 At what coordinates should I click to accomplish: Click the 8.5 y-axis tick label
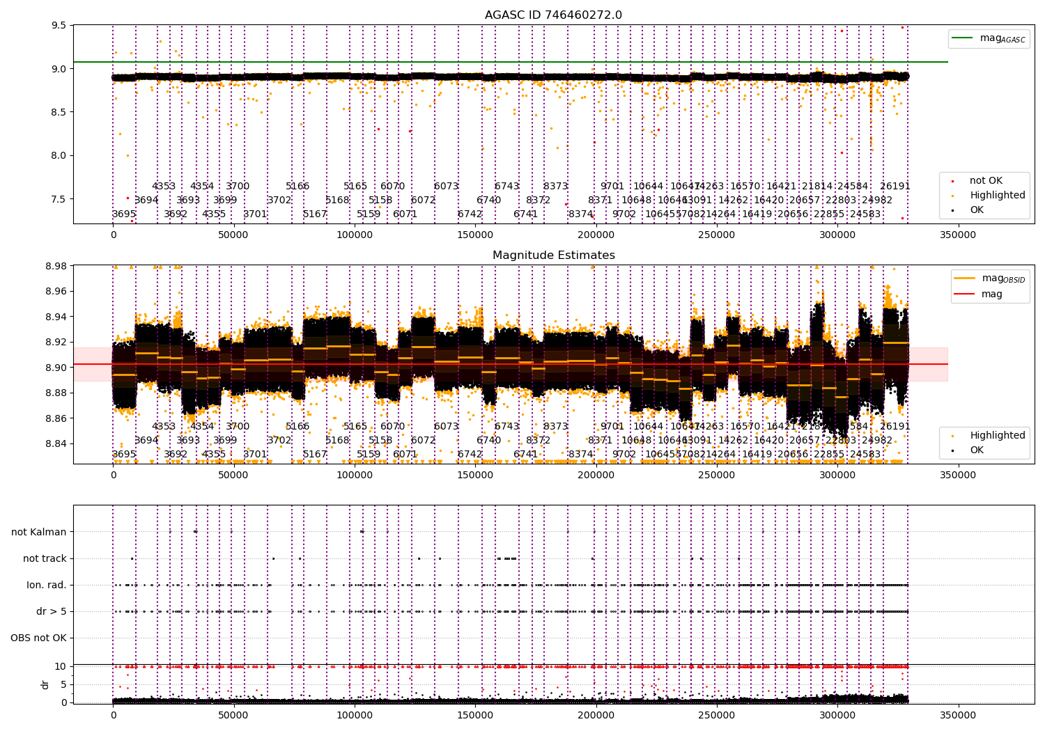(x=59, y=112)
